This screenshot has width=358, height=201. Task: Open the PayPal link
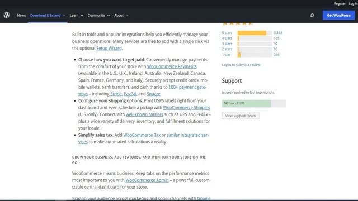(x=130, y=94)
